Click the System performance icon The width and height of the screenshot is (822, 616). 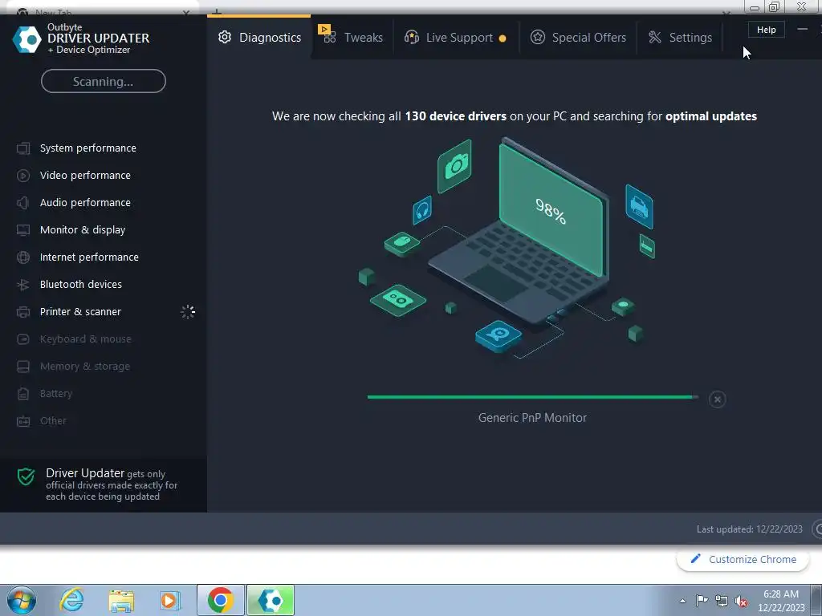pos(23,148)
